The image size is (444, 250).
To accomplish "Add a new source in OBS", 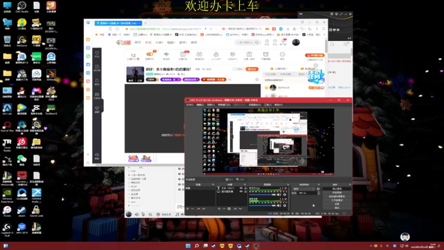I will coord(219,209).
